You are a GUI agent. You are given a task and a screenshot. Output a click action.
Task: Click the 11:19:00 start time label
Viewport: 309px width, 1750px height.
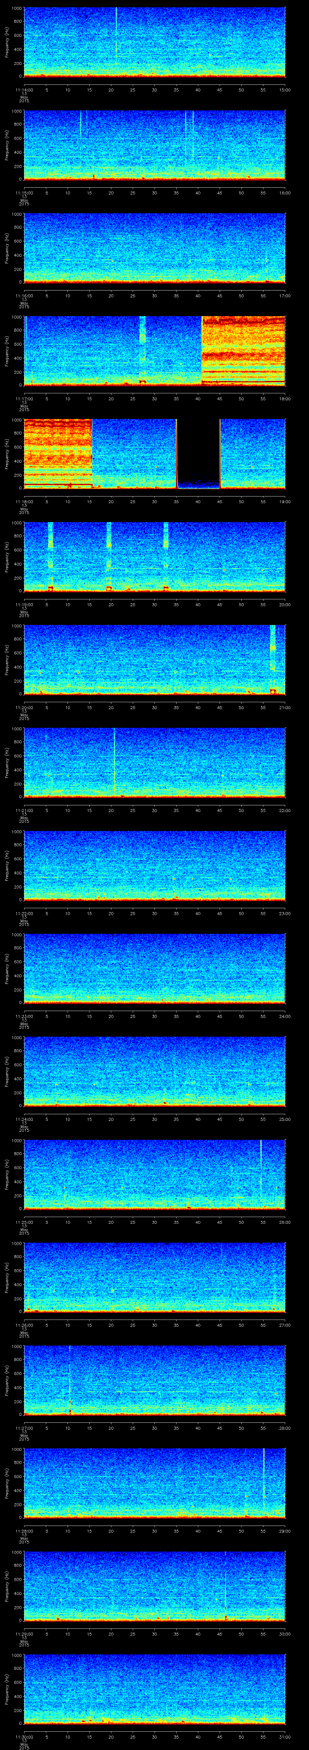[x=24, y=605]
